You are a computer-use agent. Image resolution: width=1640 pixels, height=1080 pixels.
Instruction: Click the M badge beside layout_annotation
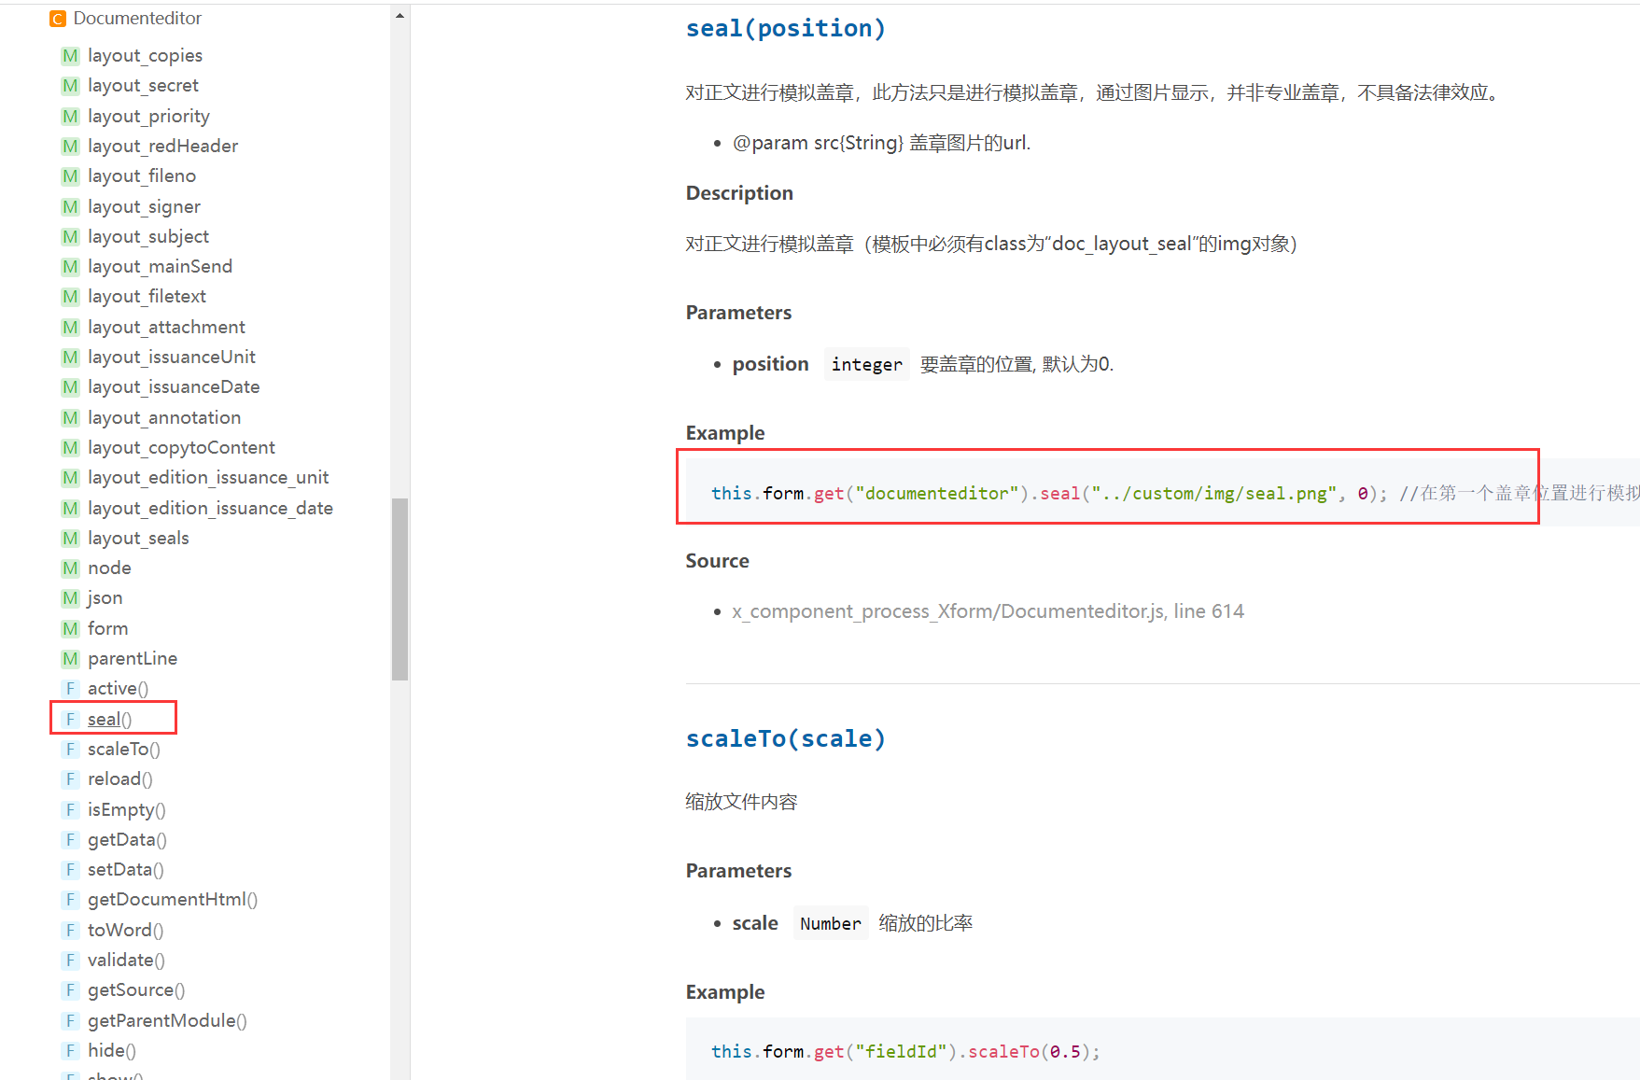pyautogui.click(x=70, y=418)
